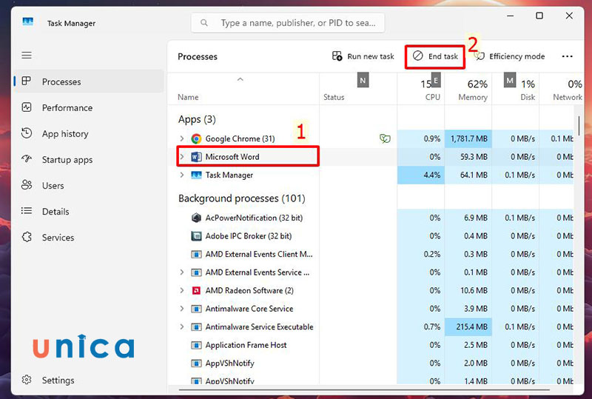The image size is (592, 399).
Task: Click the Run new task icon
Action: [337, 56]
